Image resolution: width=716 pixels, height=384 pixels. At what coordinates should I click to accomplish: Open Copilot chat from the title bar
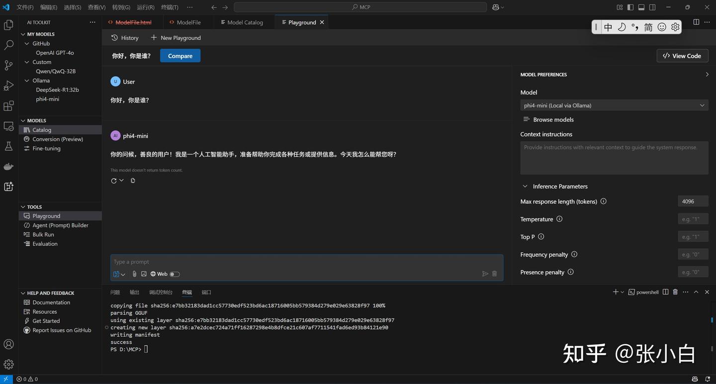496,7
